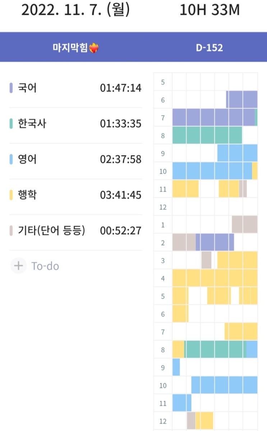Select the 행학 subject label
Viewport: 267px width, 431px height.
pyautogui.click(x=27, y=195)
